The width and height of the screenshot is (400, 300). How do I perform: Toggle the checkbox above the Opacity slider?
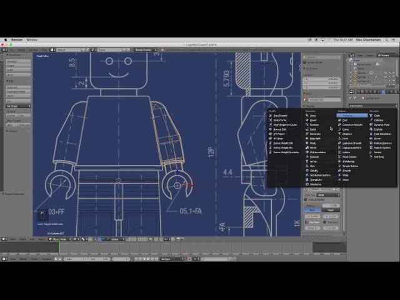coord(306,200)
